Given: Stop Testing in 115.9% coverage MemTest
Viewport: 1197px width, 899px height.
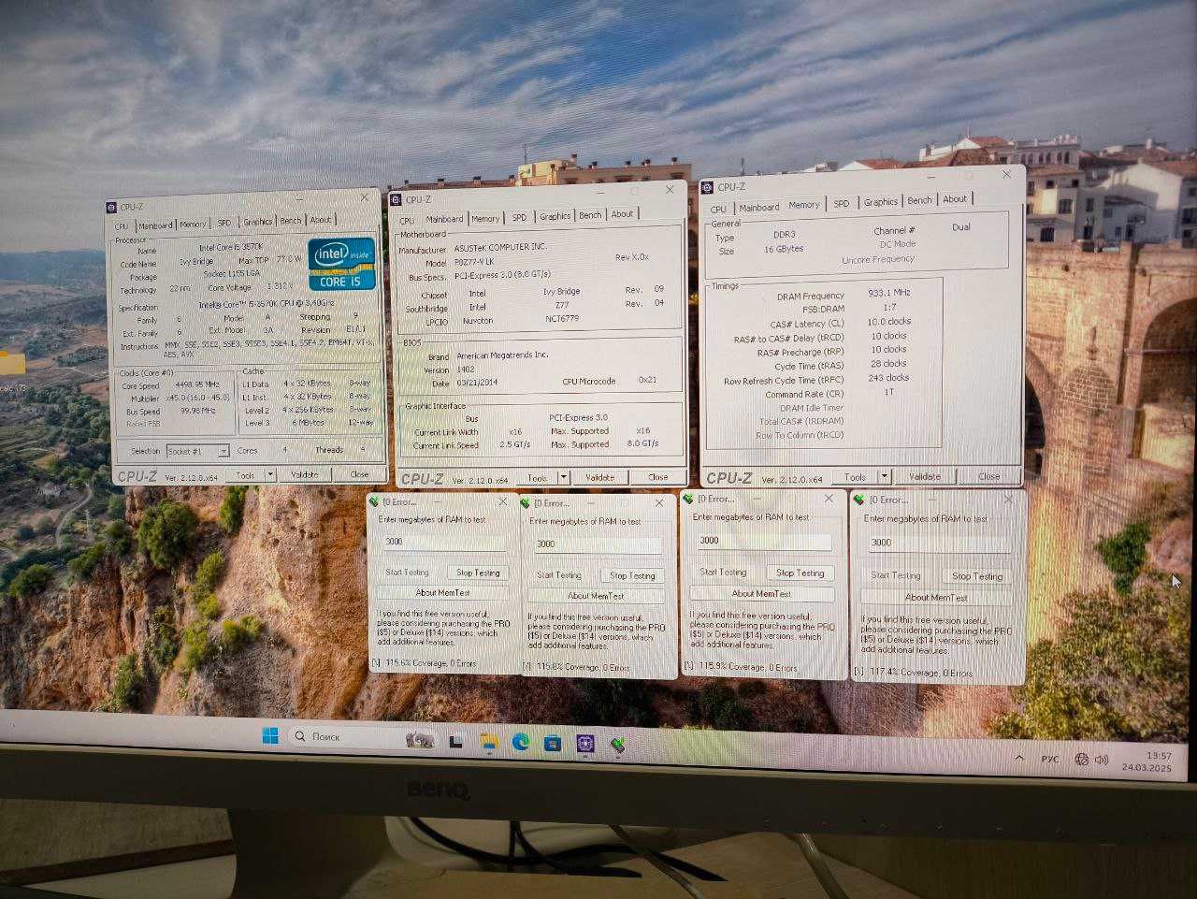Looking at the screenshot, I should click(800, 573).
